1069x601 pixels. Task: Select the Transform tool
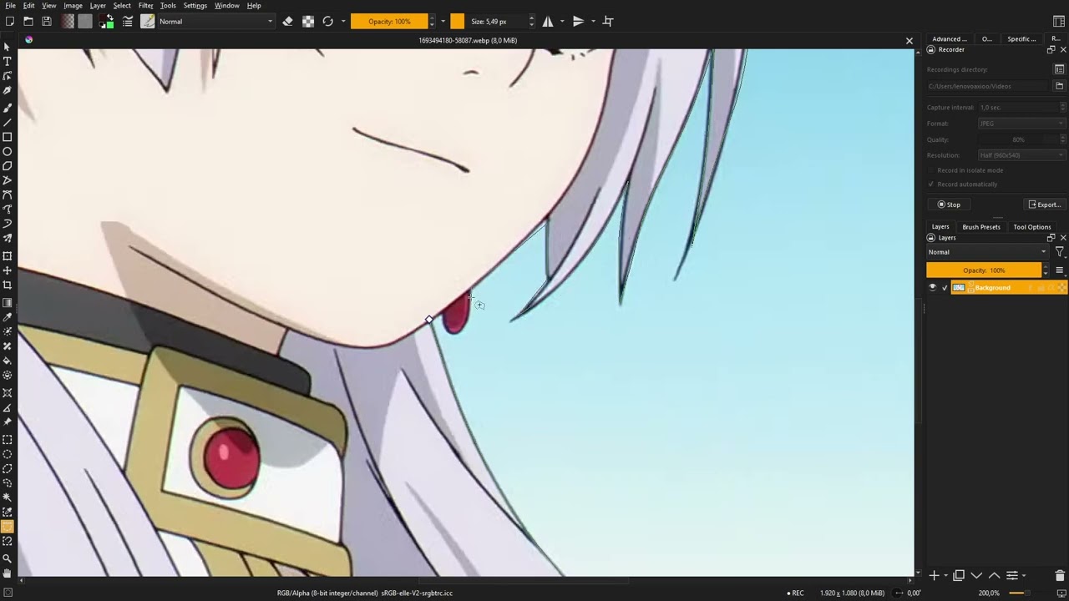tap(8, 255)
